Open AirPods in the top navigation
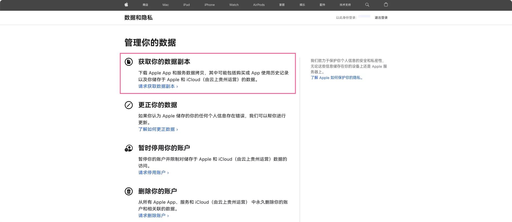This screenshot has height=222, width=512. coord(259,5)
